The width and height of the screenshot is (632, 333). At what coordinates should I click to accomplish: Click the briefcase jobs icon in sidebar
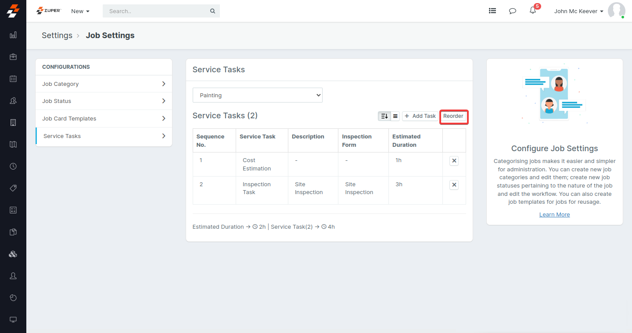pos(13,57)
